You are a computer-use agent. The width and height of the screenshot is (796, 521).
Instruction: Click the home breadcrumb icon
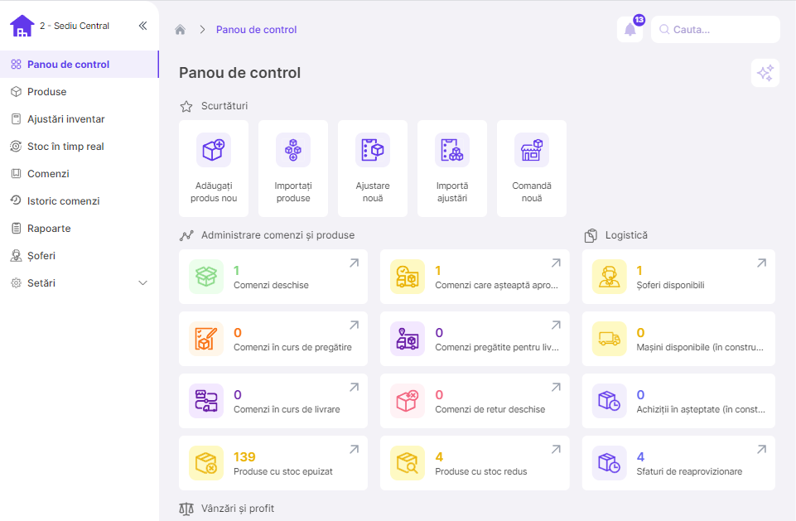pos(180,30)
